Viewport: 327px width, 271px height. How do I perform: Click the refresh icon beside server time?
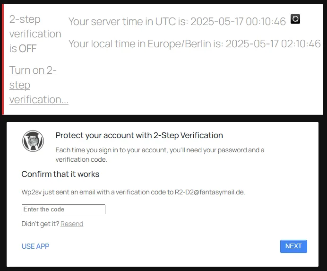coord(295,19)
